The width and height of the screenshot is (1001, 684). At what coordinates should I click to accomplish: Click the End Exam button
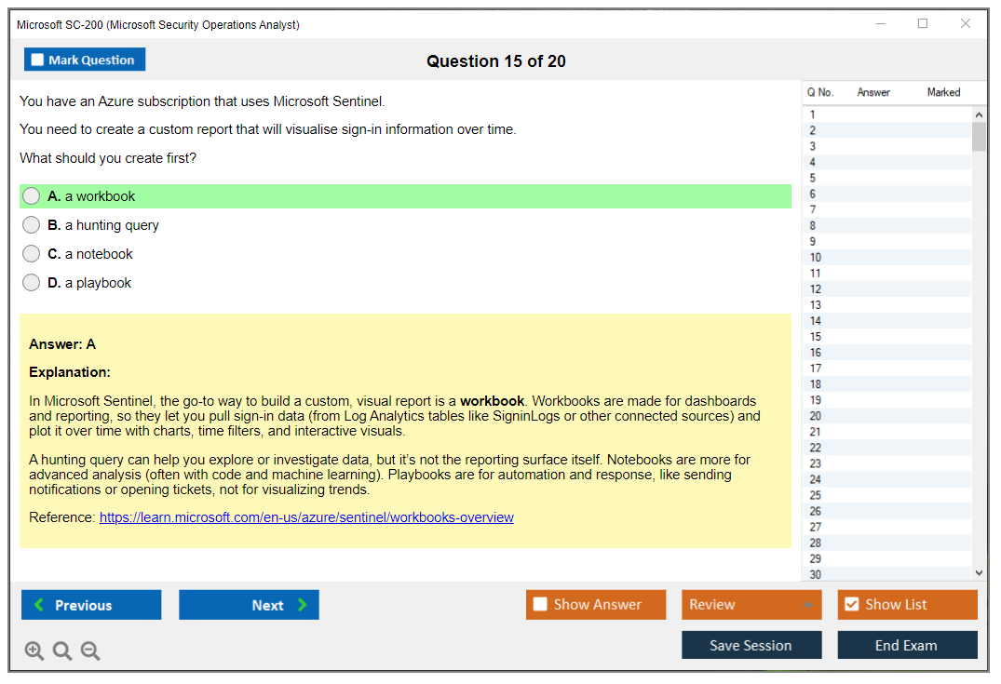point(907,645)
